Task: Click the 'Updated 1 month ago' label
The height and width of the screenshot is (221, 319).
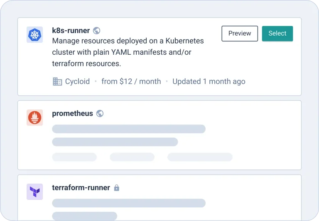Action: [209, 81]
